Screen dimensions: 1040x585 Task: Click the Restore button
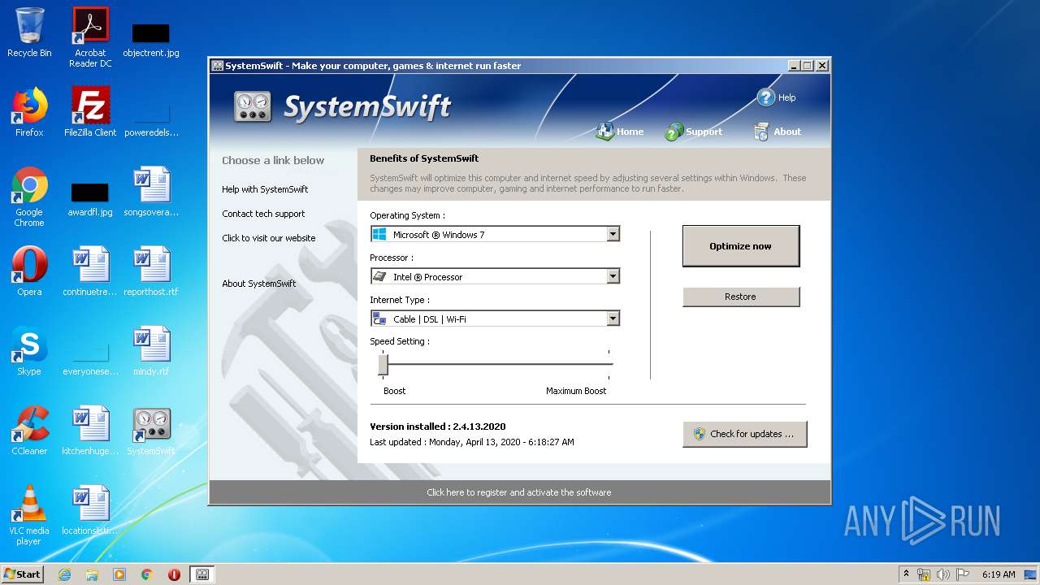[x=740, y=297]
